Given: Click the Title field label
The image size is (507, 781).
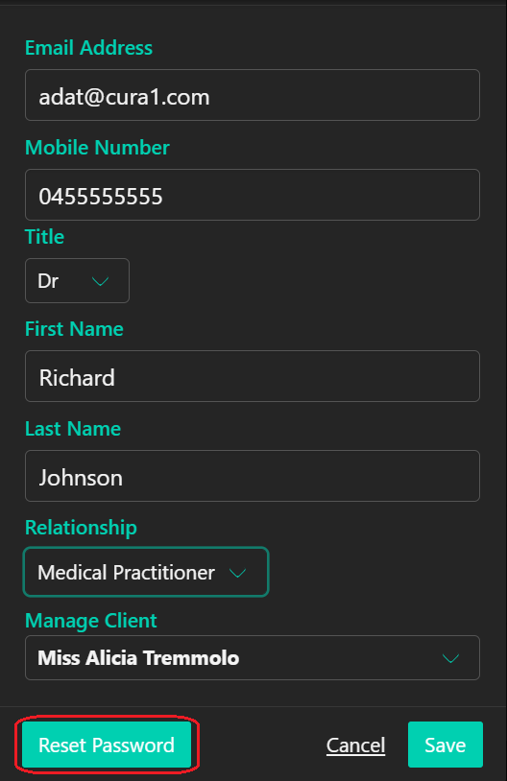Looking at the screenshot, I should click(x=44, y=237).
